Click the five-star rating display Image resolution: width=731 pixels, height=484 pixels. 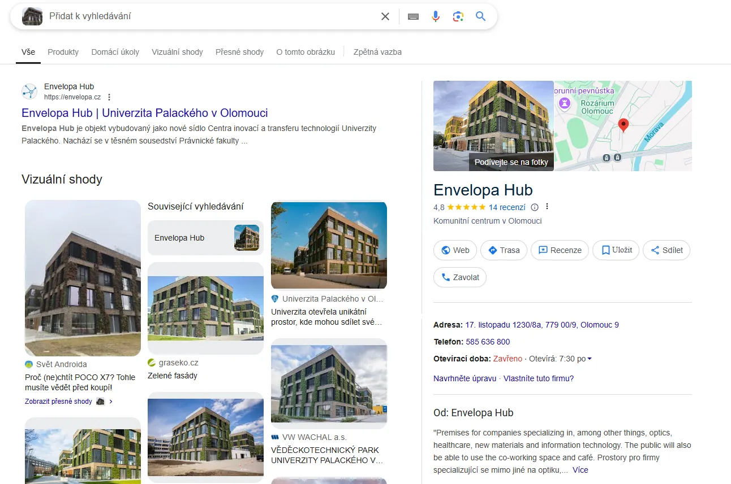click(x=466, y=207)
